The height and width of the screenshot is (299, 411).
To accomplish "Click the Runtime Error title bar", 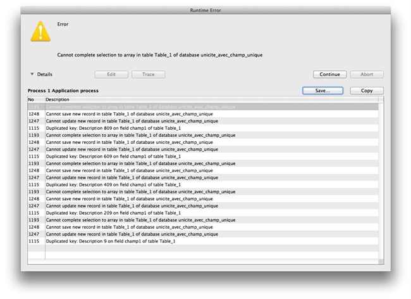I will (x=205, y=11).
